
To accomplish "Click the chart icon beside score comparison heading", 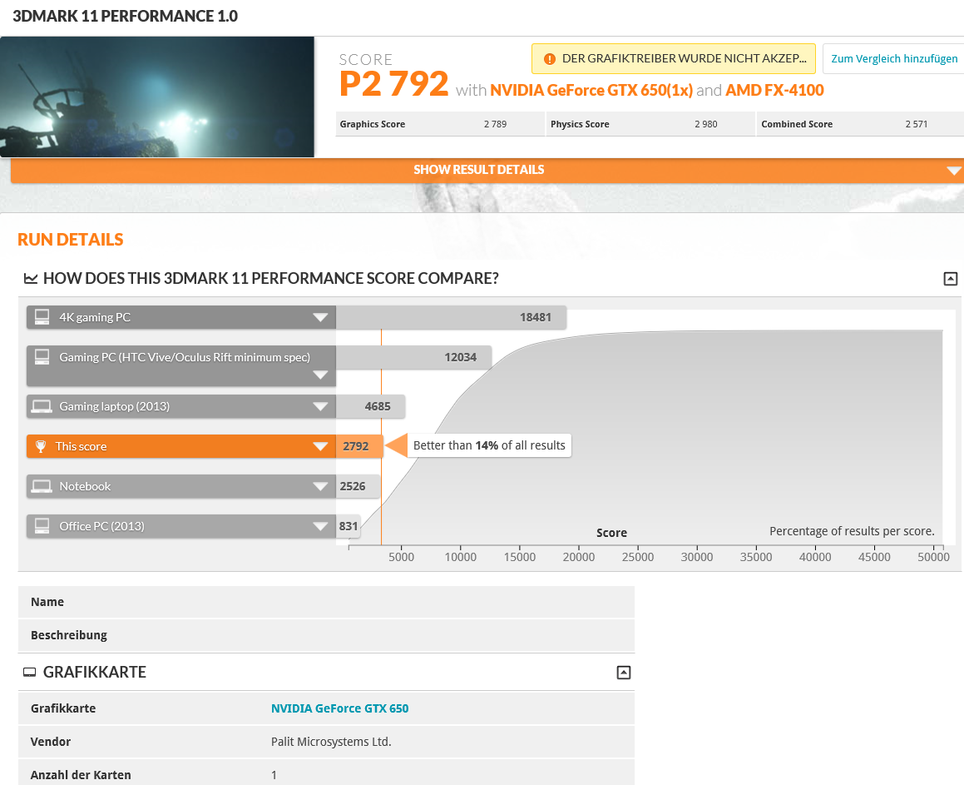I will (30, 279).
